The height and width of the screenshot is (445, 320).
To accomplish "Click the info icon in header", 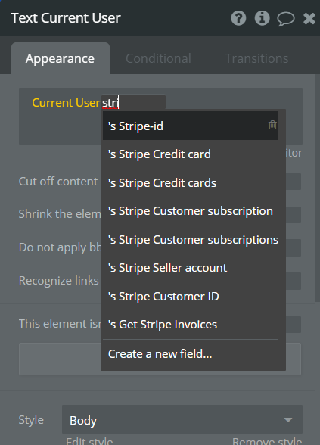I will point(262,18).
